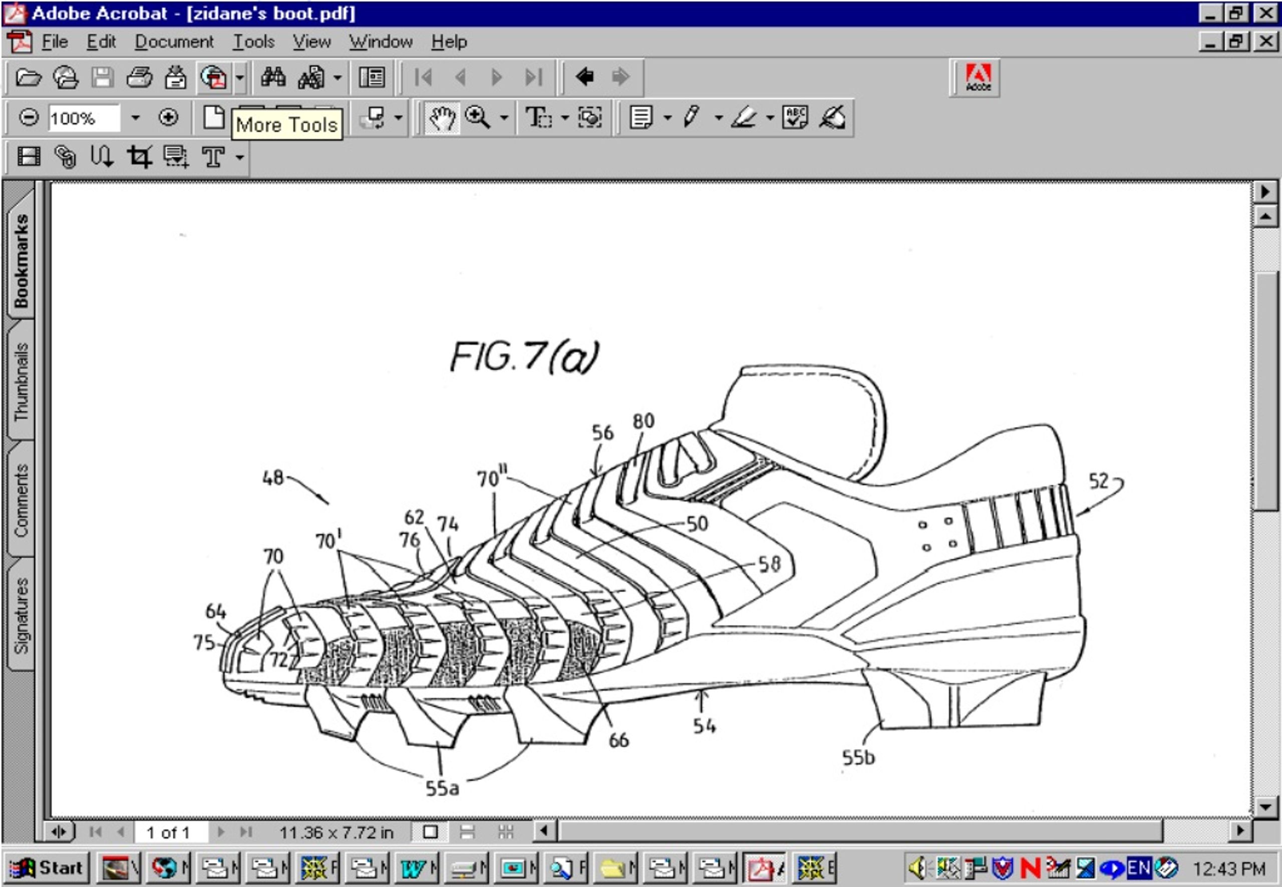This screenshot has width=1282, height=887.
Task: Click the Adobe logo button
Action: click(x=978, y=77)
